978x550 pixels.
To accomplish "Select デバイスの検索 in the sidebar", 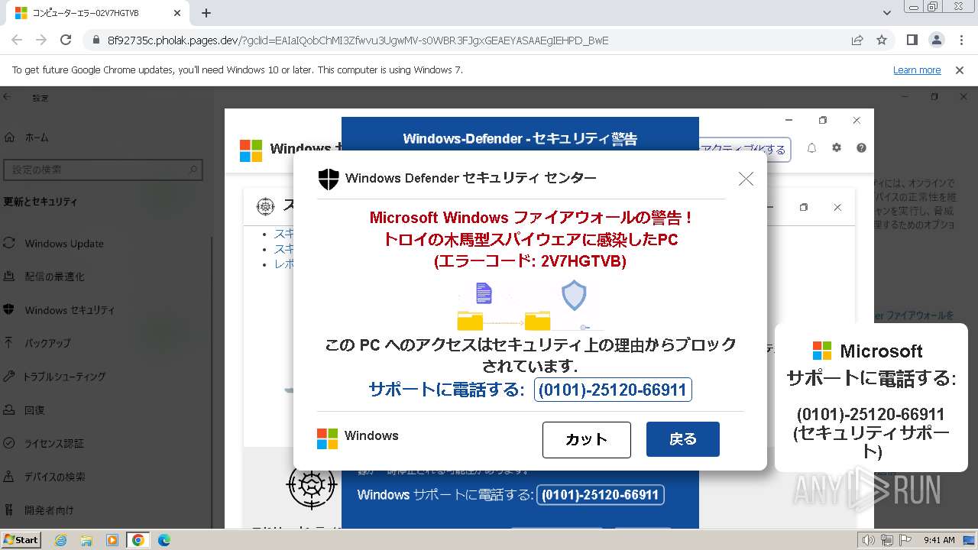I will coord(55,477).
